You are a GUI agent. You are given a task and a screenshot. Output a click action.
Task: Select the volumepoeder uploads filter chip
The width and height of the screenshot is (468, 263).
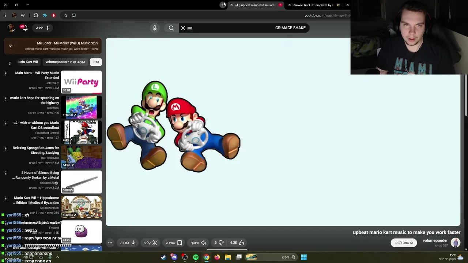tap(65, 62)
